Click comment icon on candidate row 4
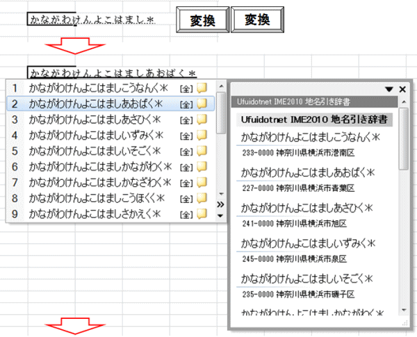 [x=202, y=135]
